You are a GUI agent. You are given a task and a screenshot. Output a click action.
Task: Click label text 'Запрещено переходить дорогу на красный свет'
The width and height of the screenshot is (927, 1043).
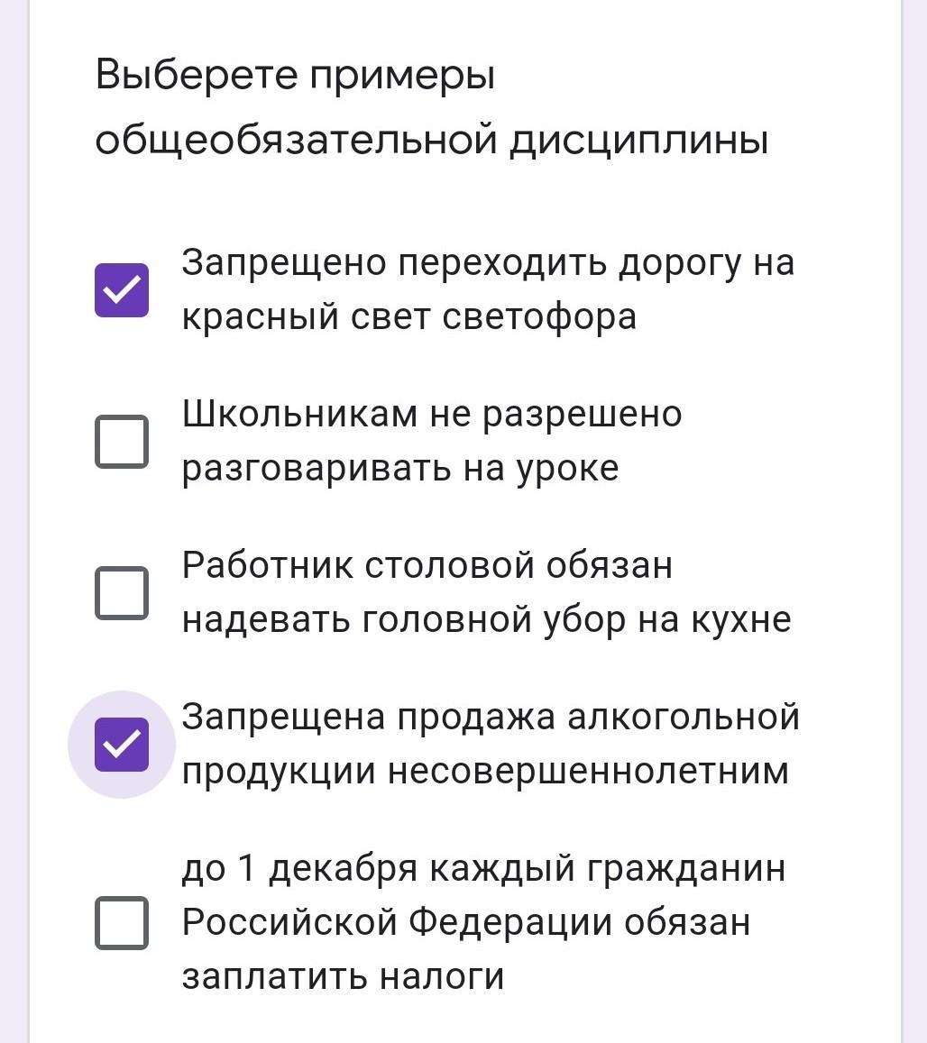487,263
